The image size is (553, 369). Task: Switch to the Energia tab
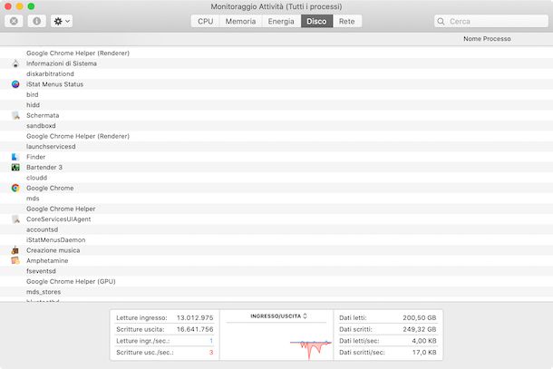(281, 21)
